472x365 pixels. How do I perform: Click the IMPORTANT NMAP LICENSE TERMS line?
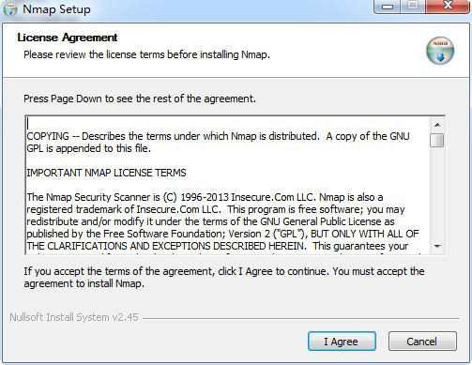106,173
